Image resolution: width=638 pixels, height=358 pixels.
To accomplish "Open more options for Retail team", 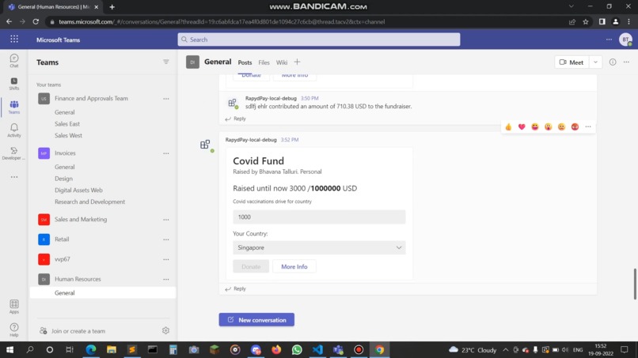I will (166, 239).
